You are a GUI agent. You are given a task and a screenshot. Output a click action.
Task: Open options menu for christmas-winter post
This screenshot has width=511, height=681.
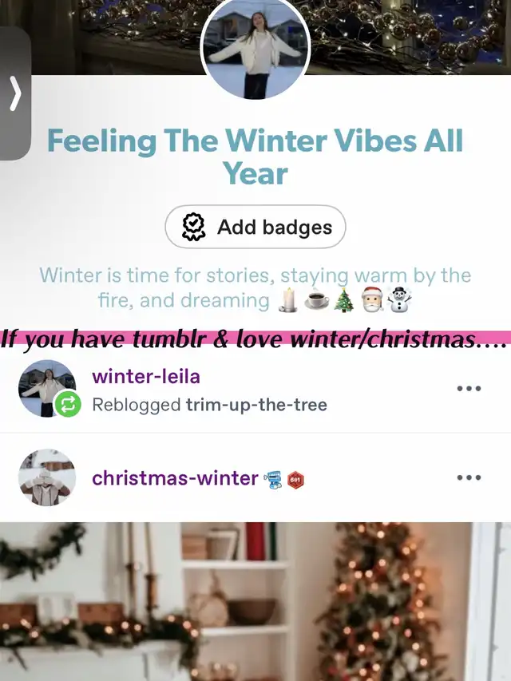click(x=469, y=477)
